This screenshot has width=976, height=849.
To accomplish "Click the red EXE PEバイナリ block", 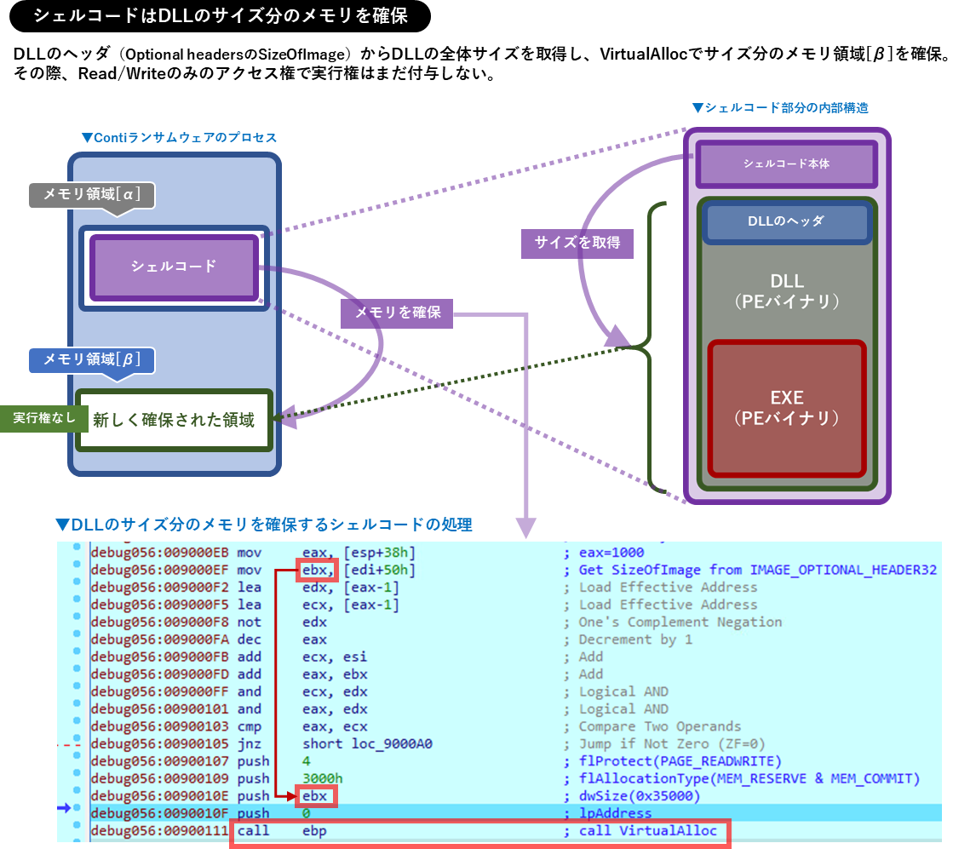I will point(785,407).
